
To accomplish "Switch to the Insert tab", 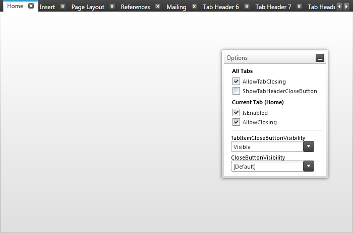I will (x=47, y=7).
